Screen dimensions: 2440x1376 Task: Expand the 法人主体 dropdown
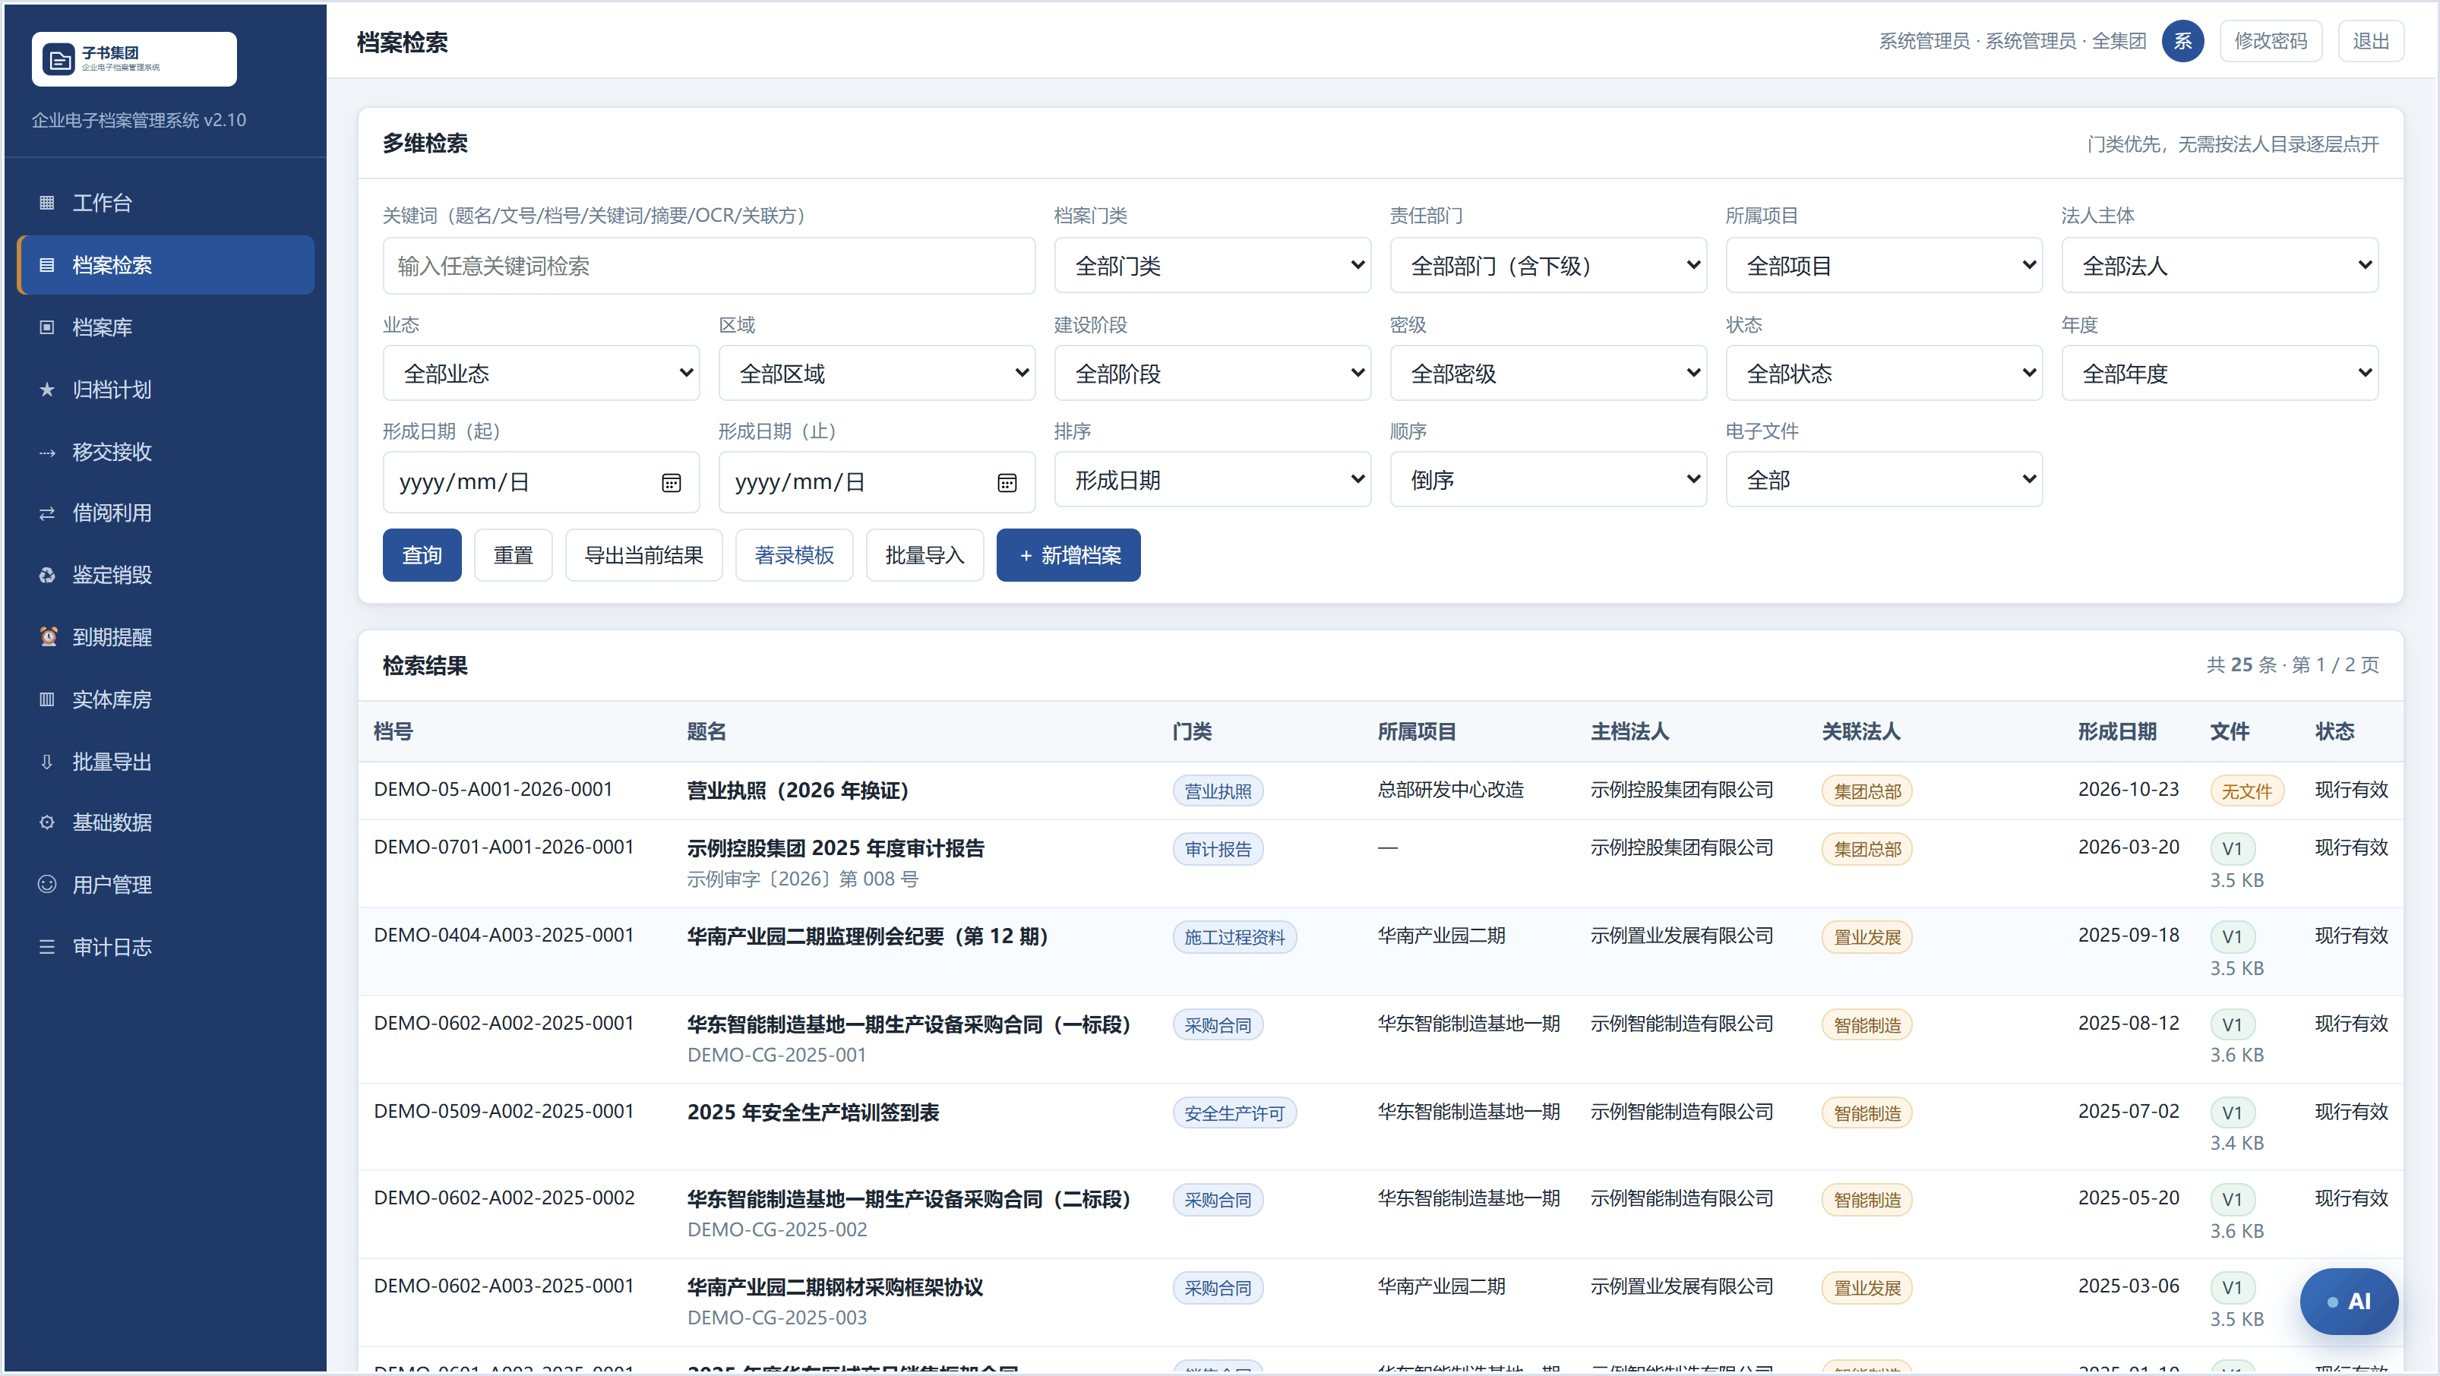click(x=2219, y=266)
